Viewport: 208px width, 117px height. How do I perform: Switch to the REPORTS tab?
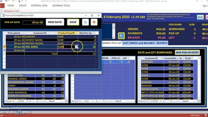click(x=162, y=43)
